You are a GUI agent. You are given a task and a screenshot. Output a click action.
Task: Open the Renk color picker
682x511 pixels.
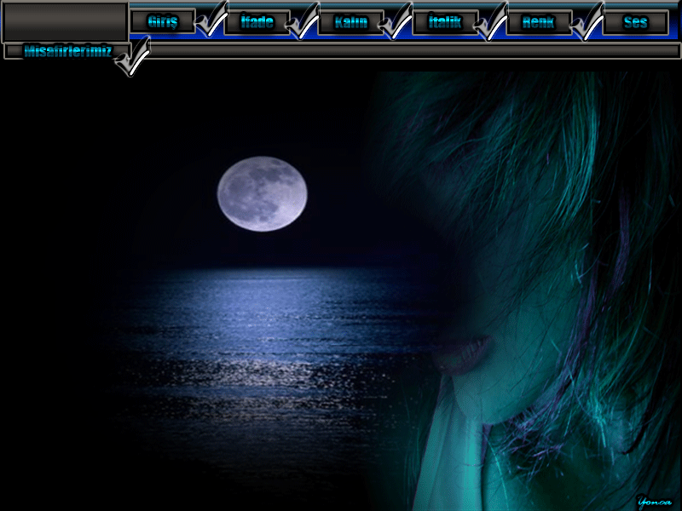coord(539,21)
